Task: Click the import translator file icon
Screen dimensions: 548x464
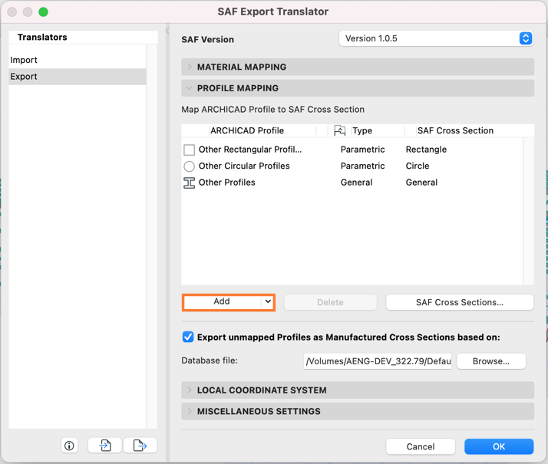Action: pos(105,446)
